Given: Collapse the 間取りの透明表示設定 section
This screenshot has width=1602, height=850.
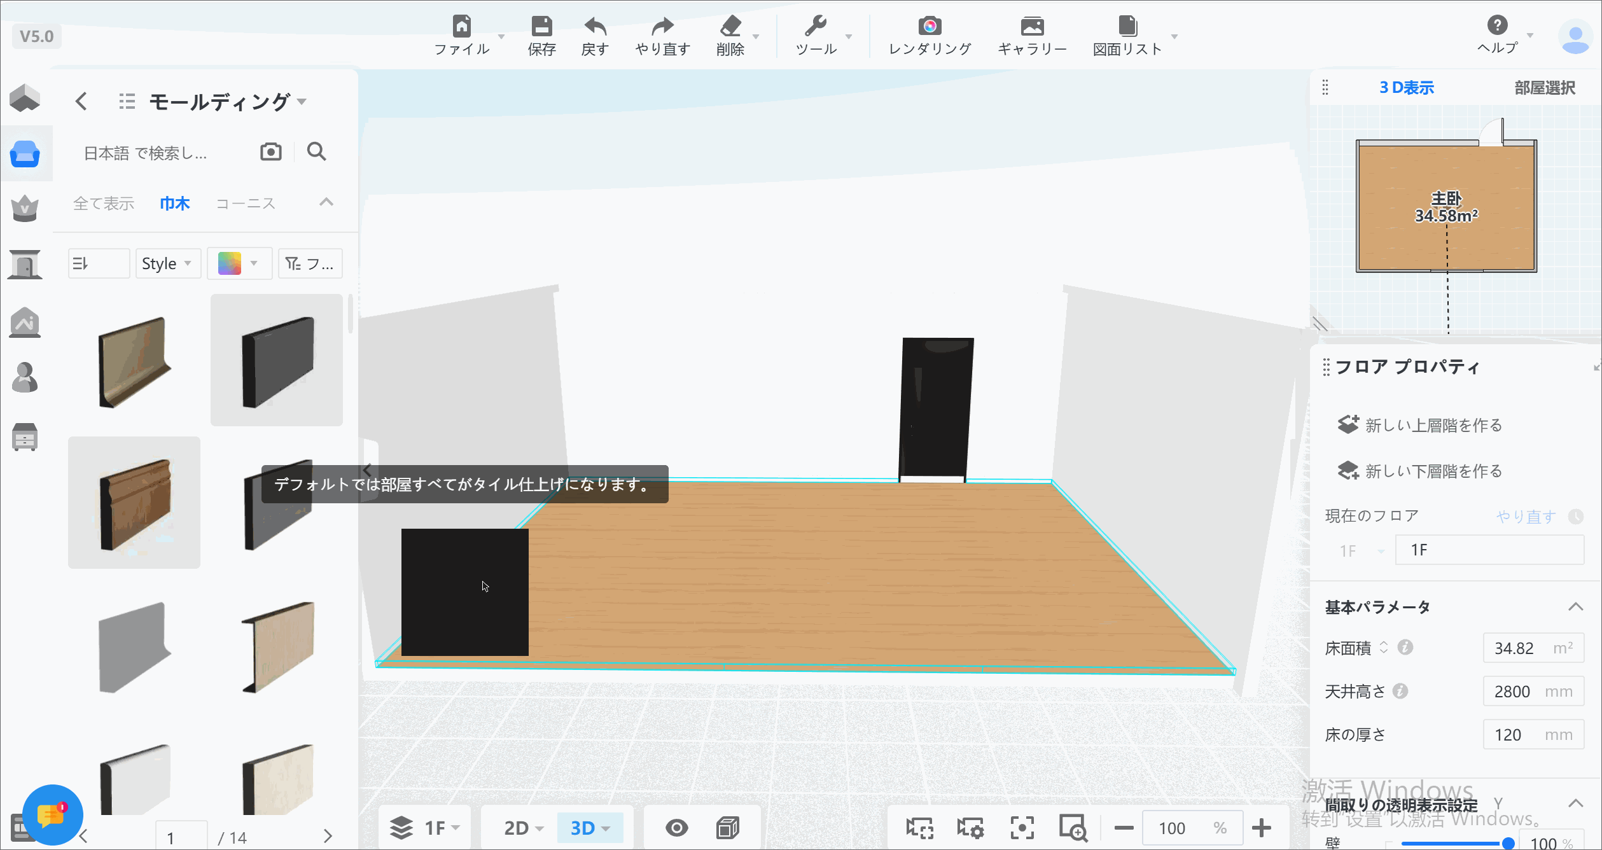Looking at the screenshot, I should click(1575, 803).
